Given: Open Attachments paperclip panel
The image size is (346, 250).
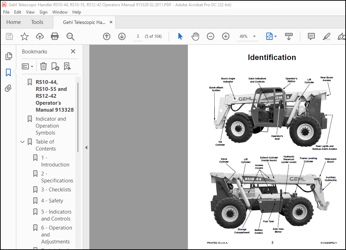Looking at the screenshot, I should pyautogui.click(x=8, y=88).
